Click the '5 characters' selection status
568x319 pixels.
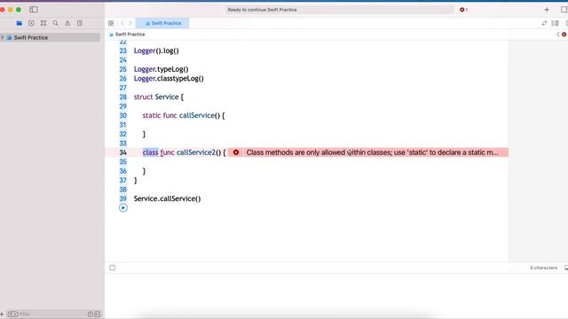point(544,268)
